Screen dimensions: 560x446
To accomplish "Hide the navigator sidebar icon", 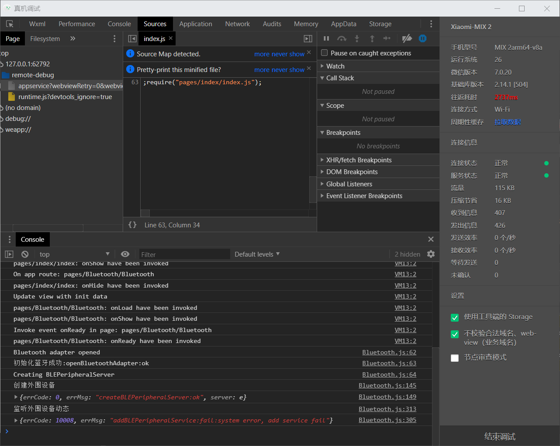I will coord(132,39).
